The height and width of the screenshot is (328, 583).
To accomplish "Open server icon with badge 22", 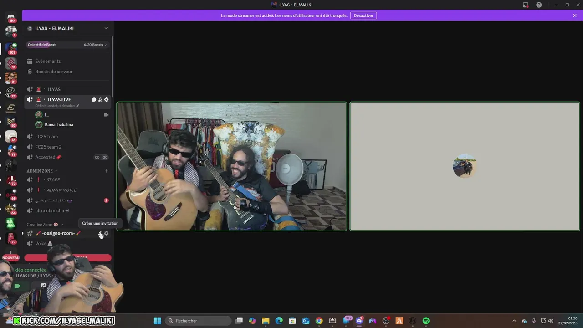I will pyautogui.click(x=11, y=92).
